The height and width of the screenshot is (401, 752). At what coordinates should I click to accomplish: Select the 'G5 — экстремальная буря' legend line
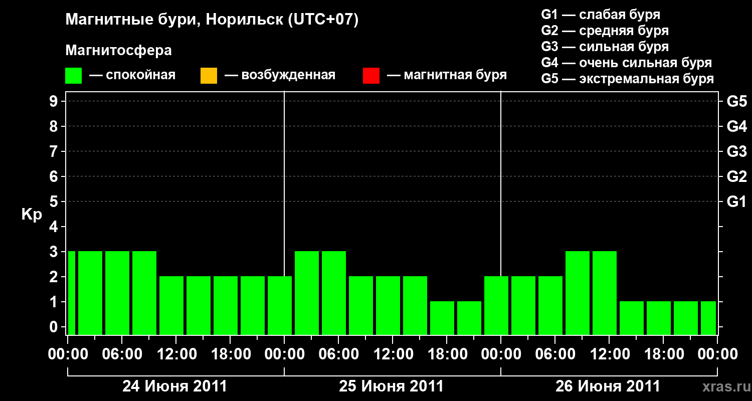click(x=628, y=79)
